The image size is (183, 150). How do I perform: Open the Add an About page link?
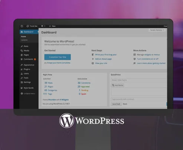coord(103,59)
